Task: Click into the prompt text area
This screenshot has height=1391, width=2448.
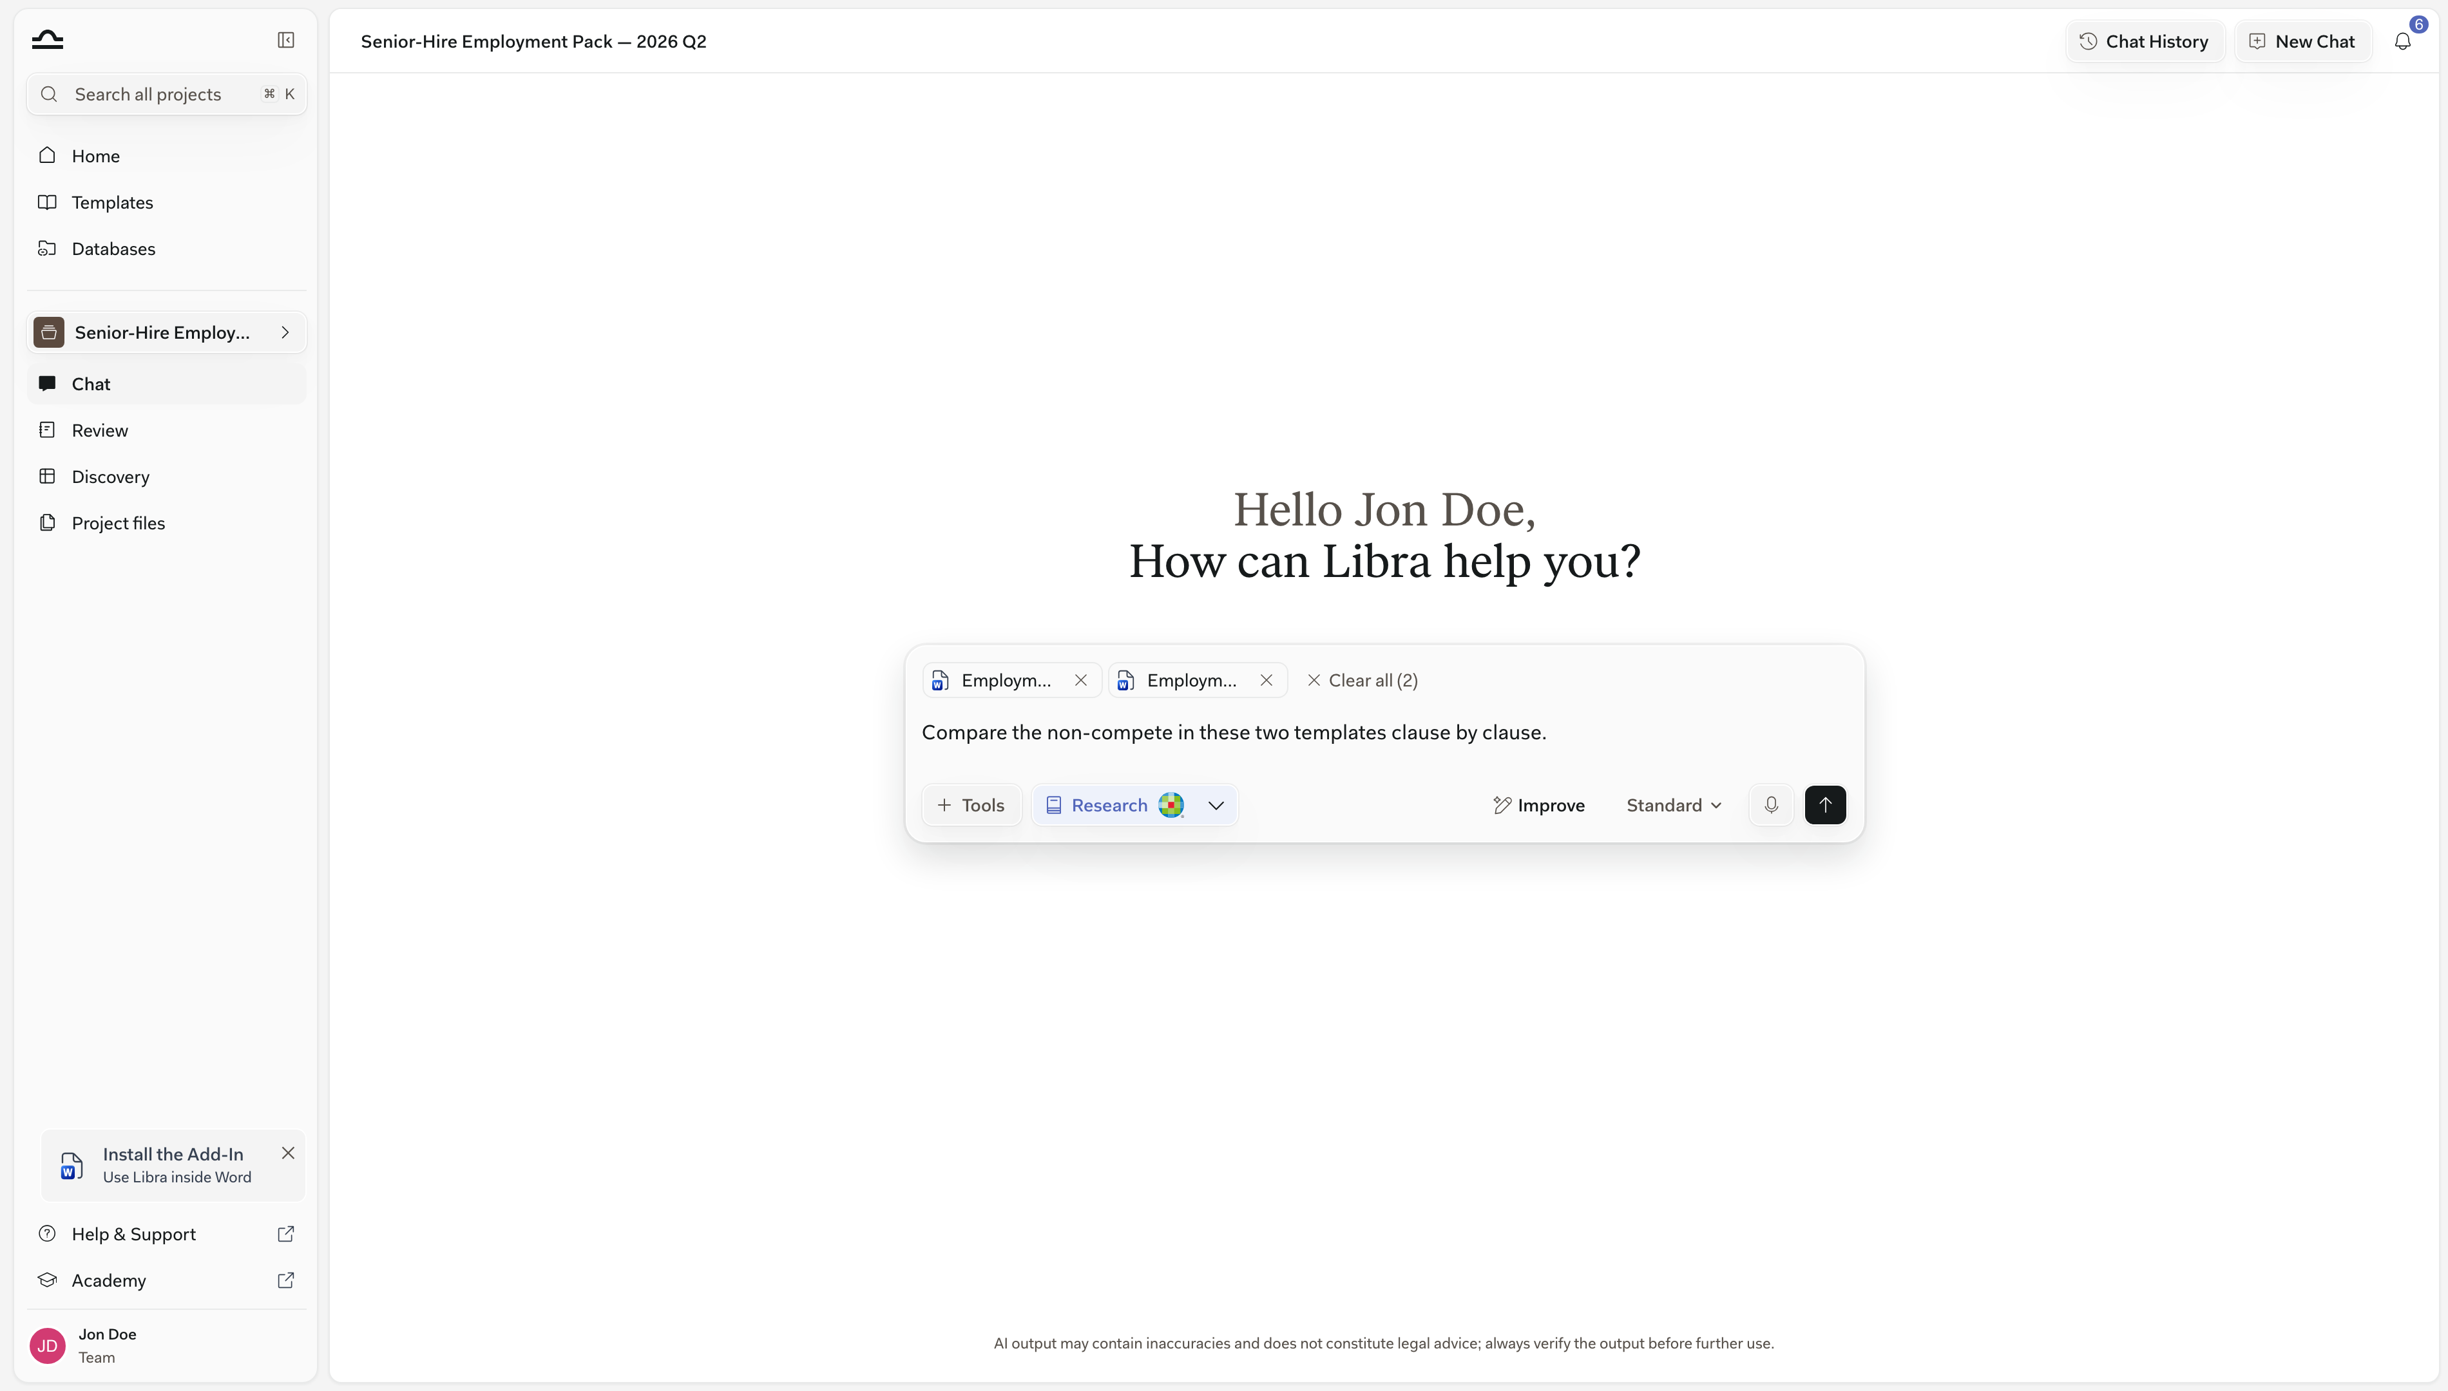Action: (x=1384, y=733)
